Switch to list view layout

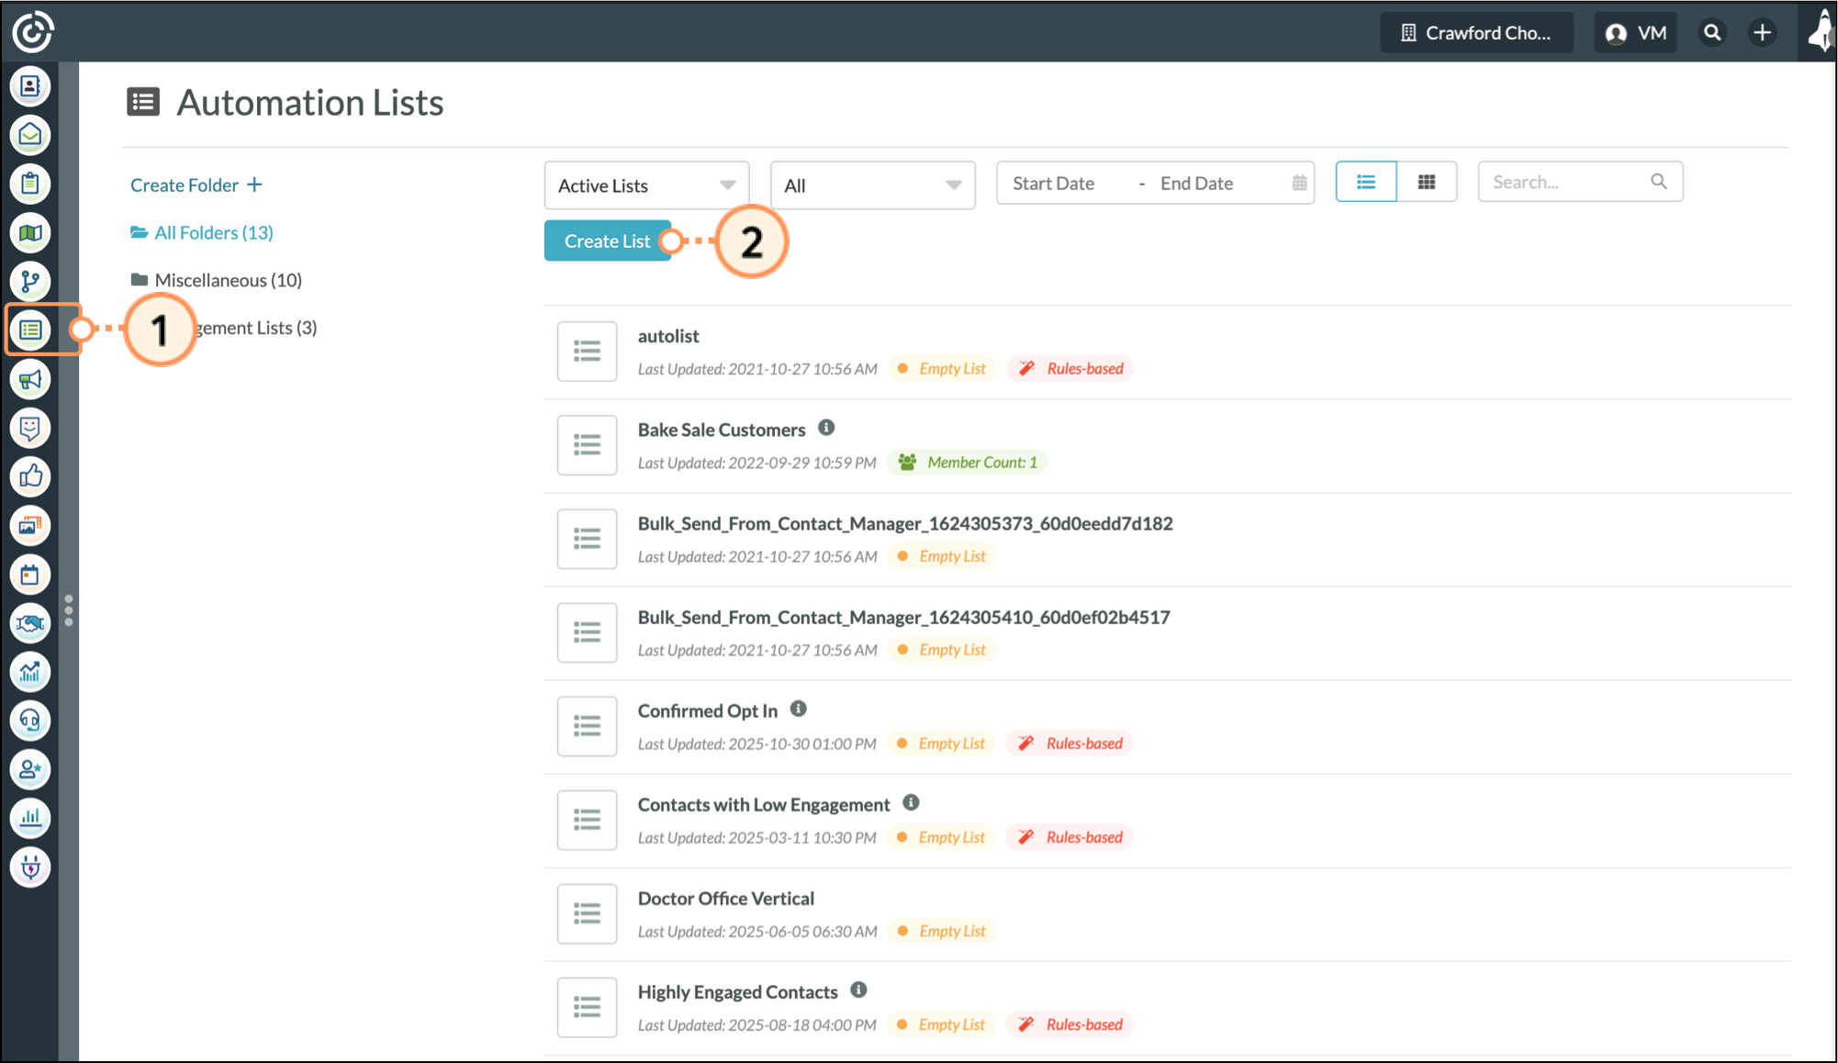click(1365, 182)
